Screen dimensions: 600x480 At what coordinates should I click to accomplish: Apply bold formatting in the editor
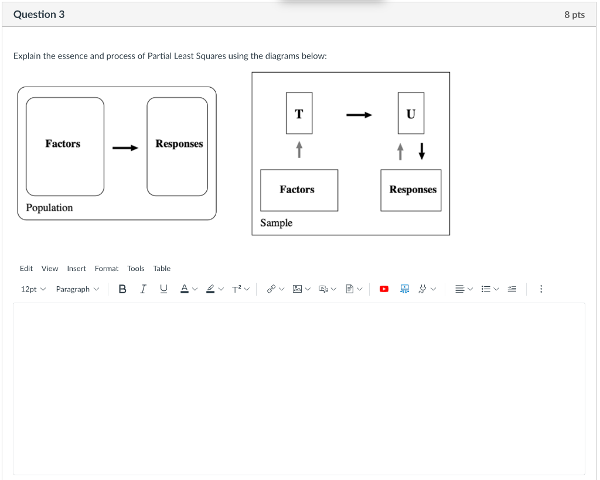pos(122,289)
